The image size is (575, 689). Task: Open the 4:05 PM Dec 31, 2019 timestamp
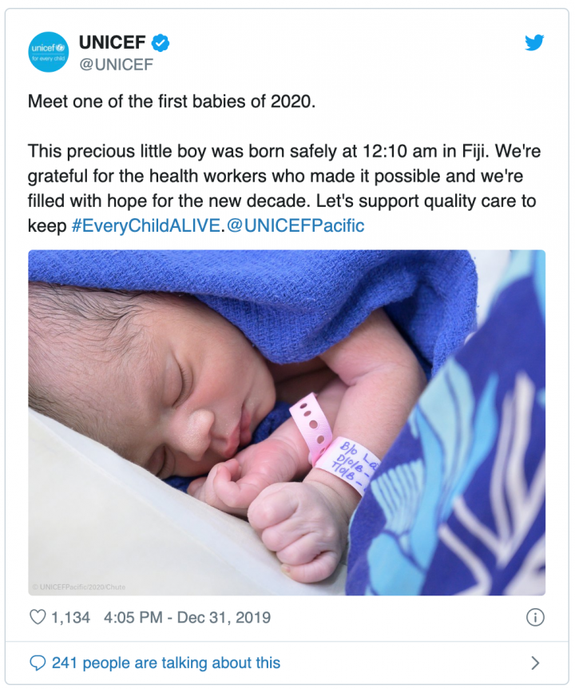coord(187,617)
